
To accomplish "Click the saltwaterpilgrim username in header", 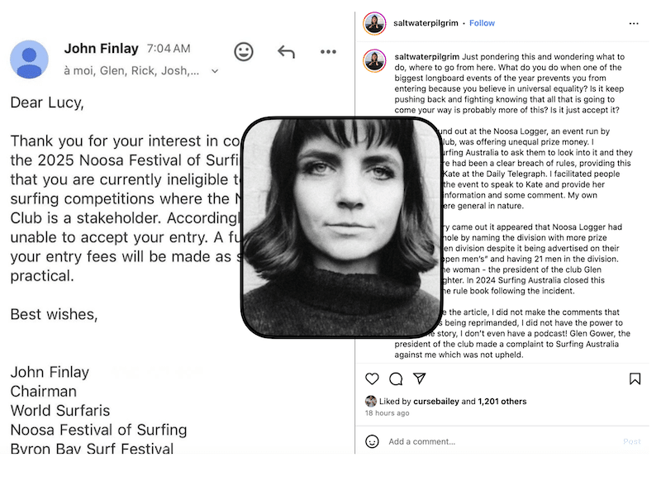I will point(426,23).
